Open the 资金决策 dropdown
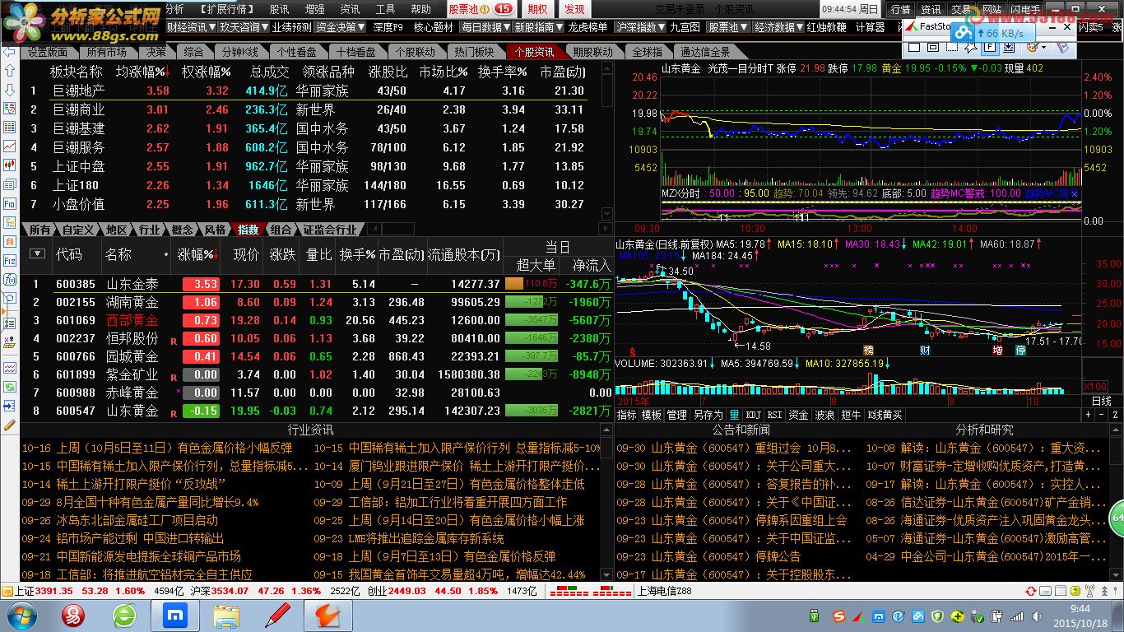Image resolution: width=1124 pixels, height=632 pixels. [x=340, y=27]
